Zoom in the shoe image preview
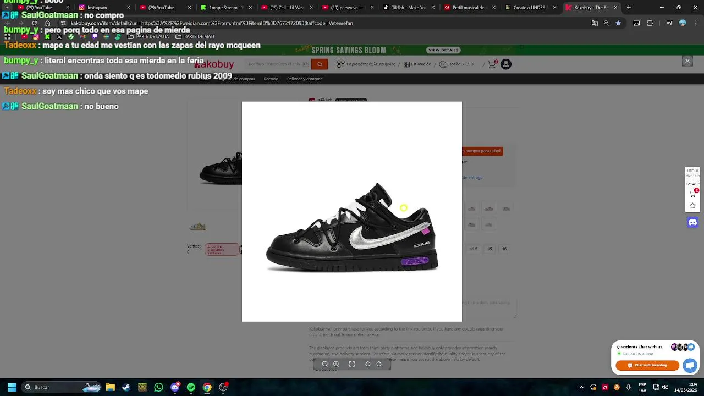The width and height of the screenshot is (704, 396). 336,364
